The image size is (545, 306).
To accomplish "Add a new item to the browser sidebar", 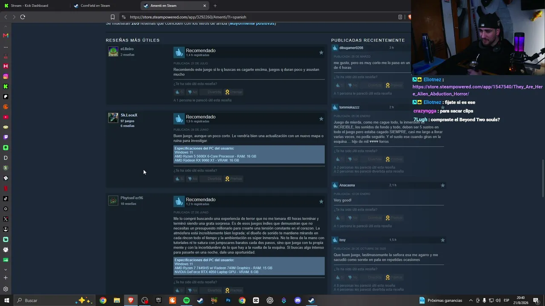I will [6, 278].
